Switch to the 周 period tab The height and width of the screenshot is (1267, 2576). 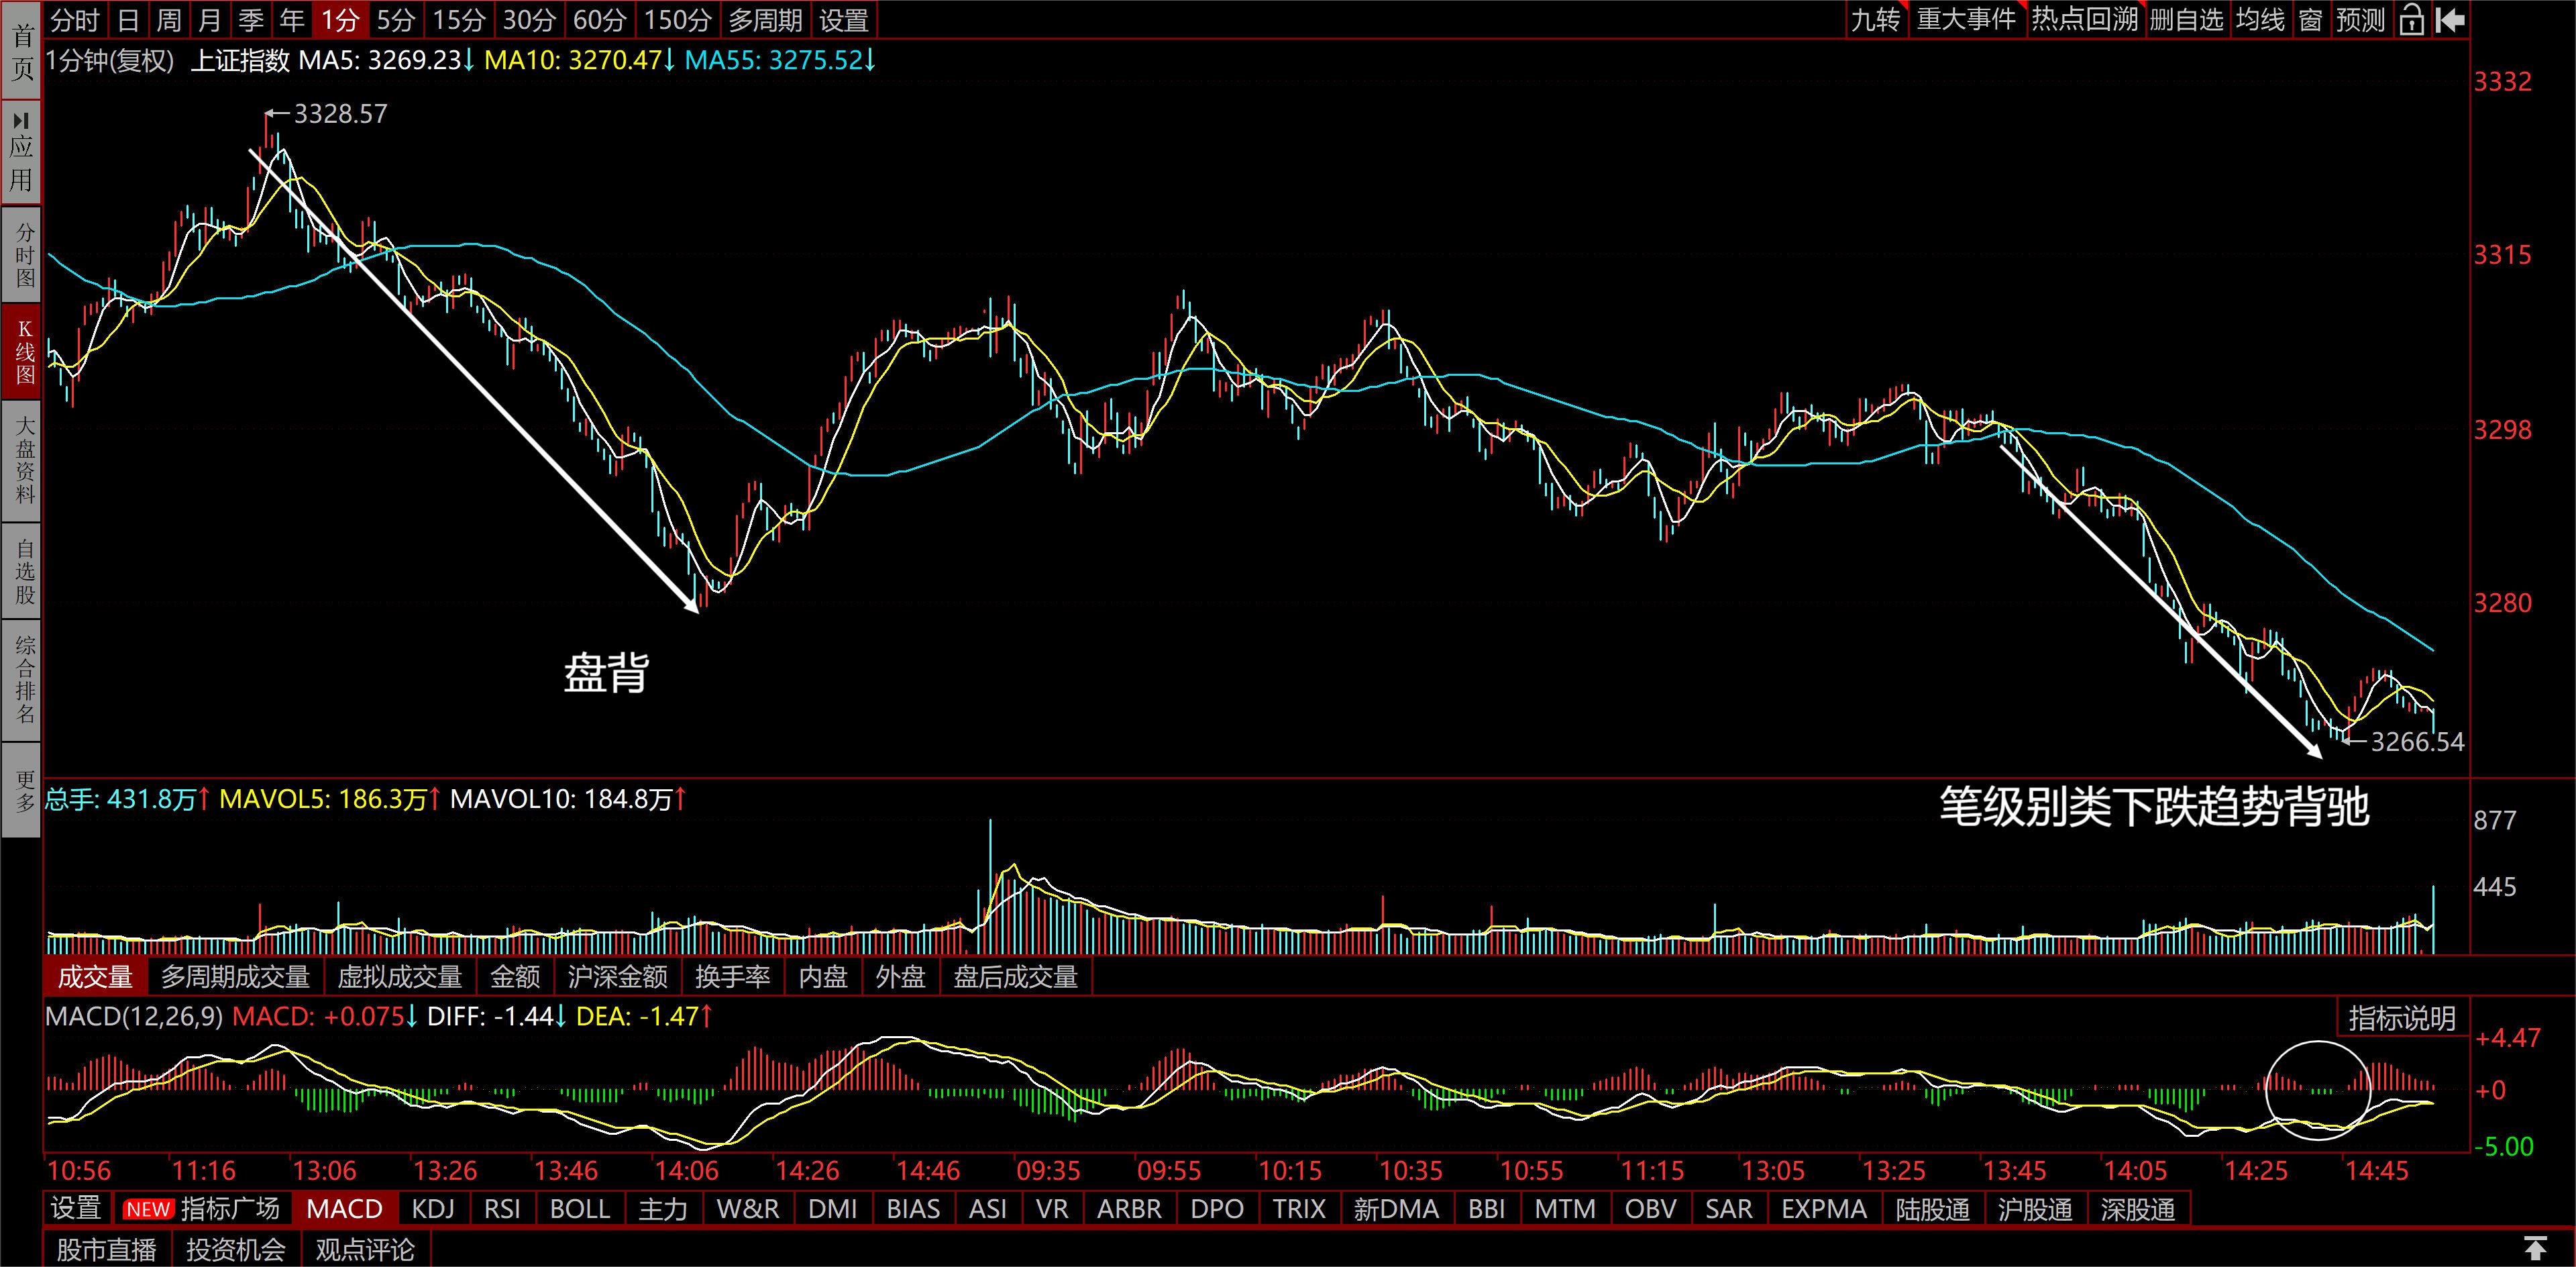pyautogui.click(x=169, y=20)
